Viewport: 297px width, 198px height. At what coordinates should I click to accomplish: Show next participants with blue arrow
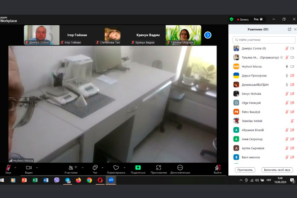point(208,35)
